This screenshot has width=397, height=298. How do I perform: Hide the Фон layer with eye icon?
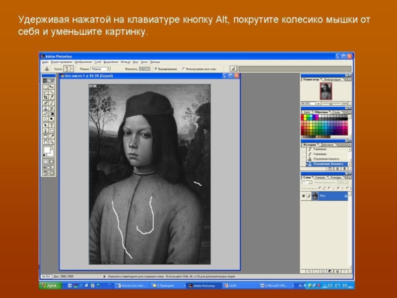coord(304,196)
